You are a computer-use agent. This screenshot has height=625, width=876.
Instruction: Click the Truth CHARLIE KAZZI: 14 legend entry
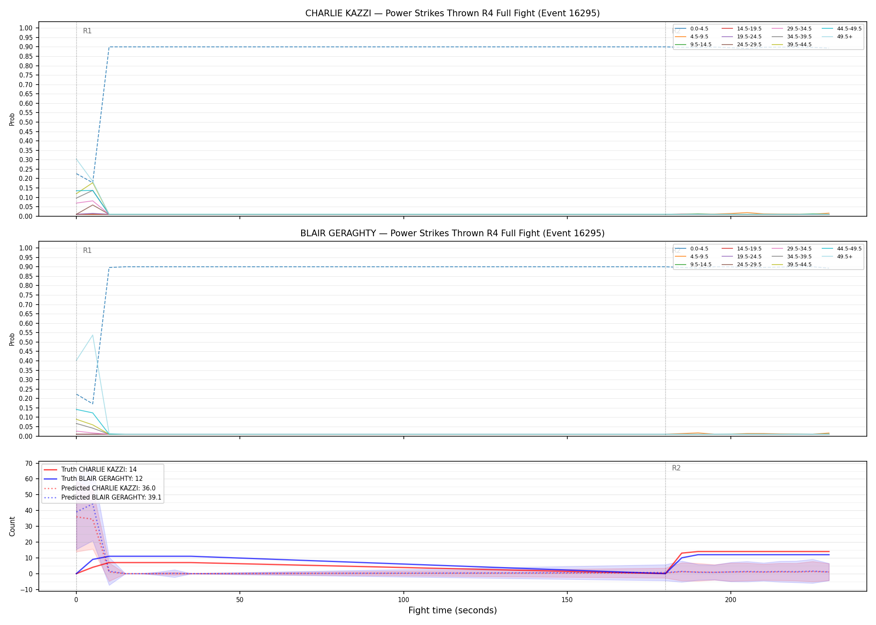[90, 469]
